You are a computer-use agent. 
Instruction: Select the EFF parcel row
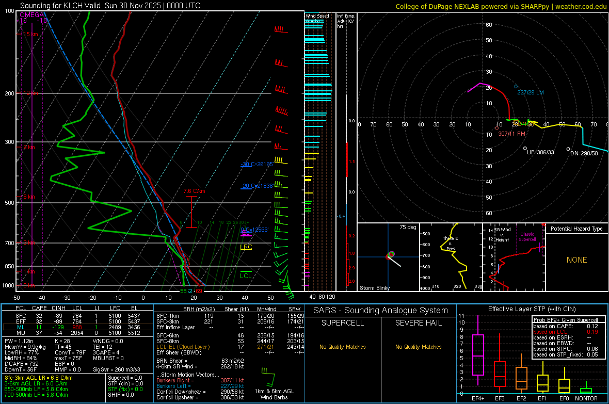78,321
